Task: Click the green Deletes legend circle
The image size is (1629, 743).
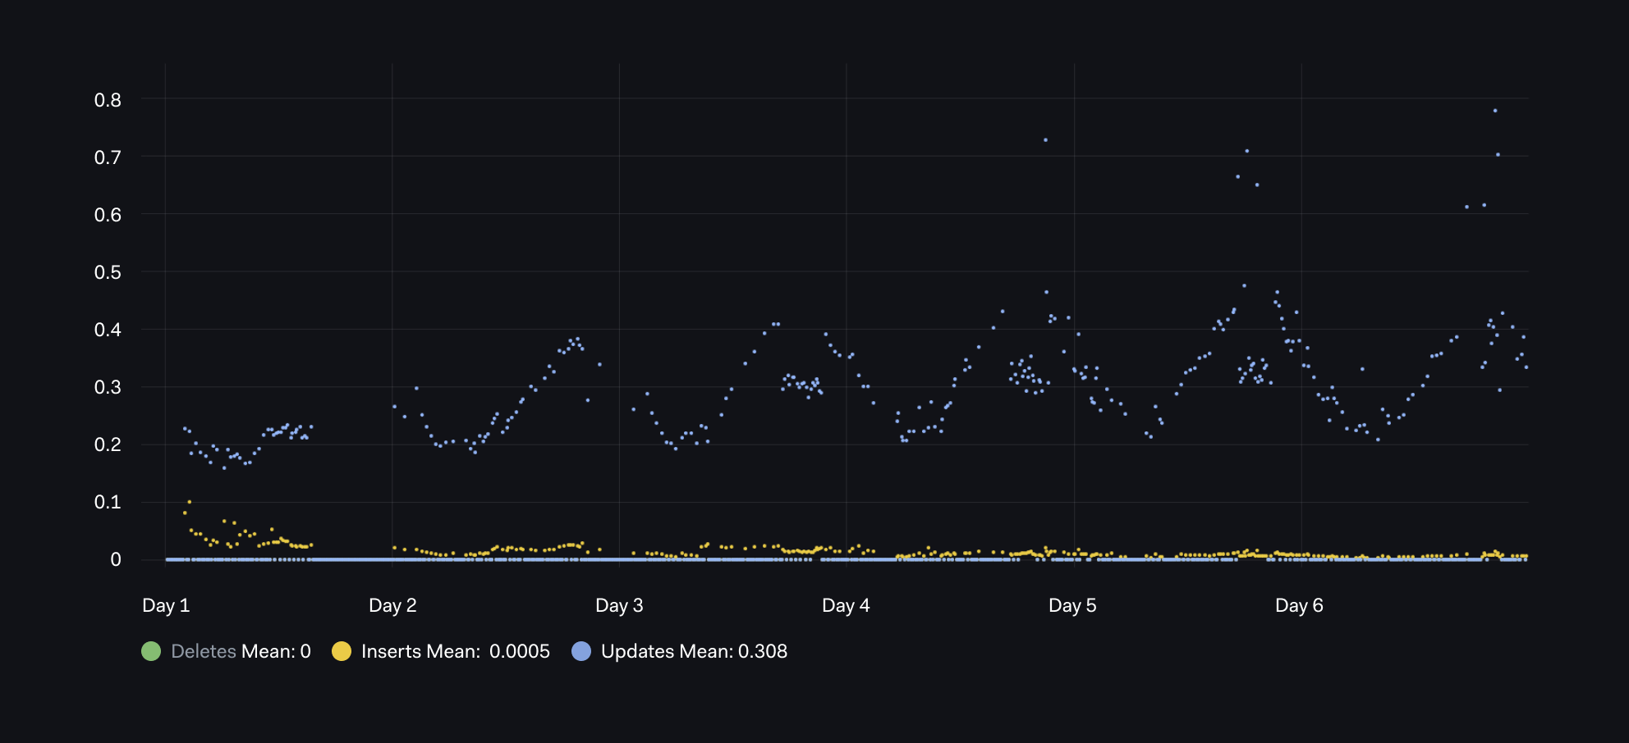Action: [151, 651]
